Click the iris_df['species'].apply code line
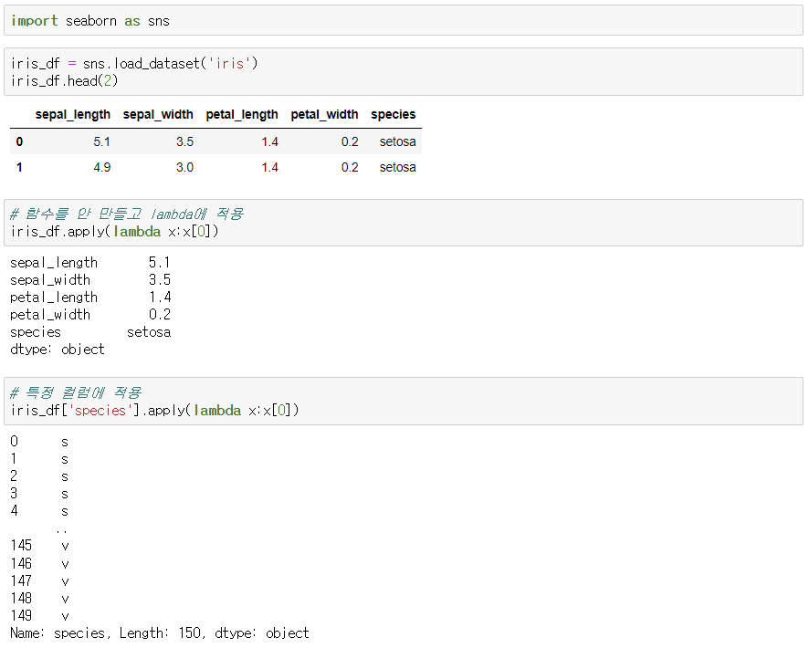The width and height of the screenshot is (809, 648). click(x=155, y=411)
